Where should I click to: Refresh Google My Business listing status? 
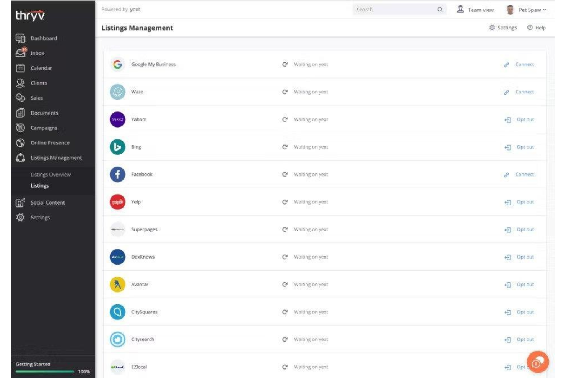pos(285,64)
